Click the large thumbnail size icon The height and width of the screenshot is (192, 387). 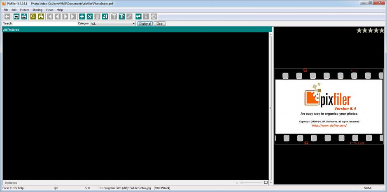click(x=266, y=183)
